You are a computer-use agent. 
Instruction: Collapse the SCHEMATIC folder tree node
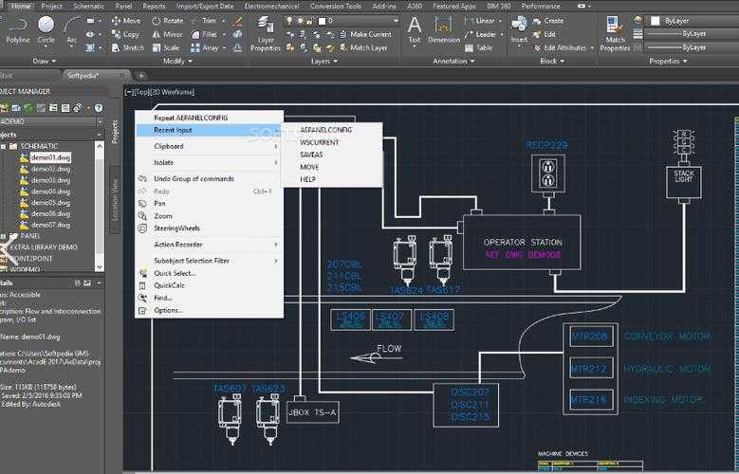click(x=4, y=146)
